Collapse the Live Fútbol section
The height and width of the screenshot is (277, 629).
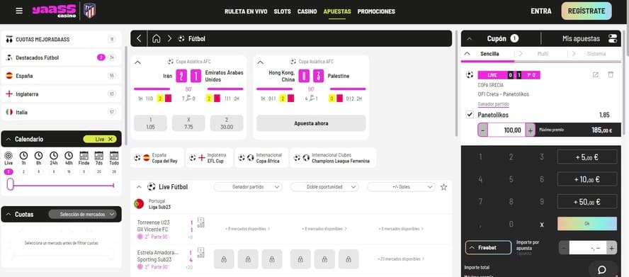139,187
